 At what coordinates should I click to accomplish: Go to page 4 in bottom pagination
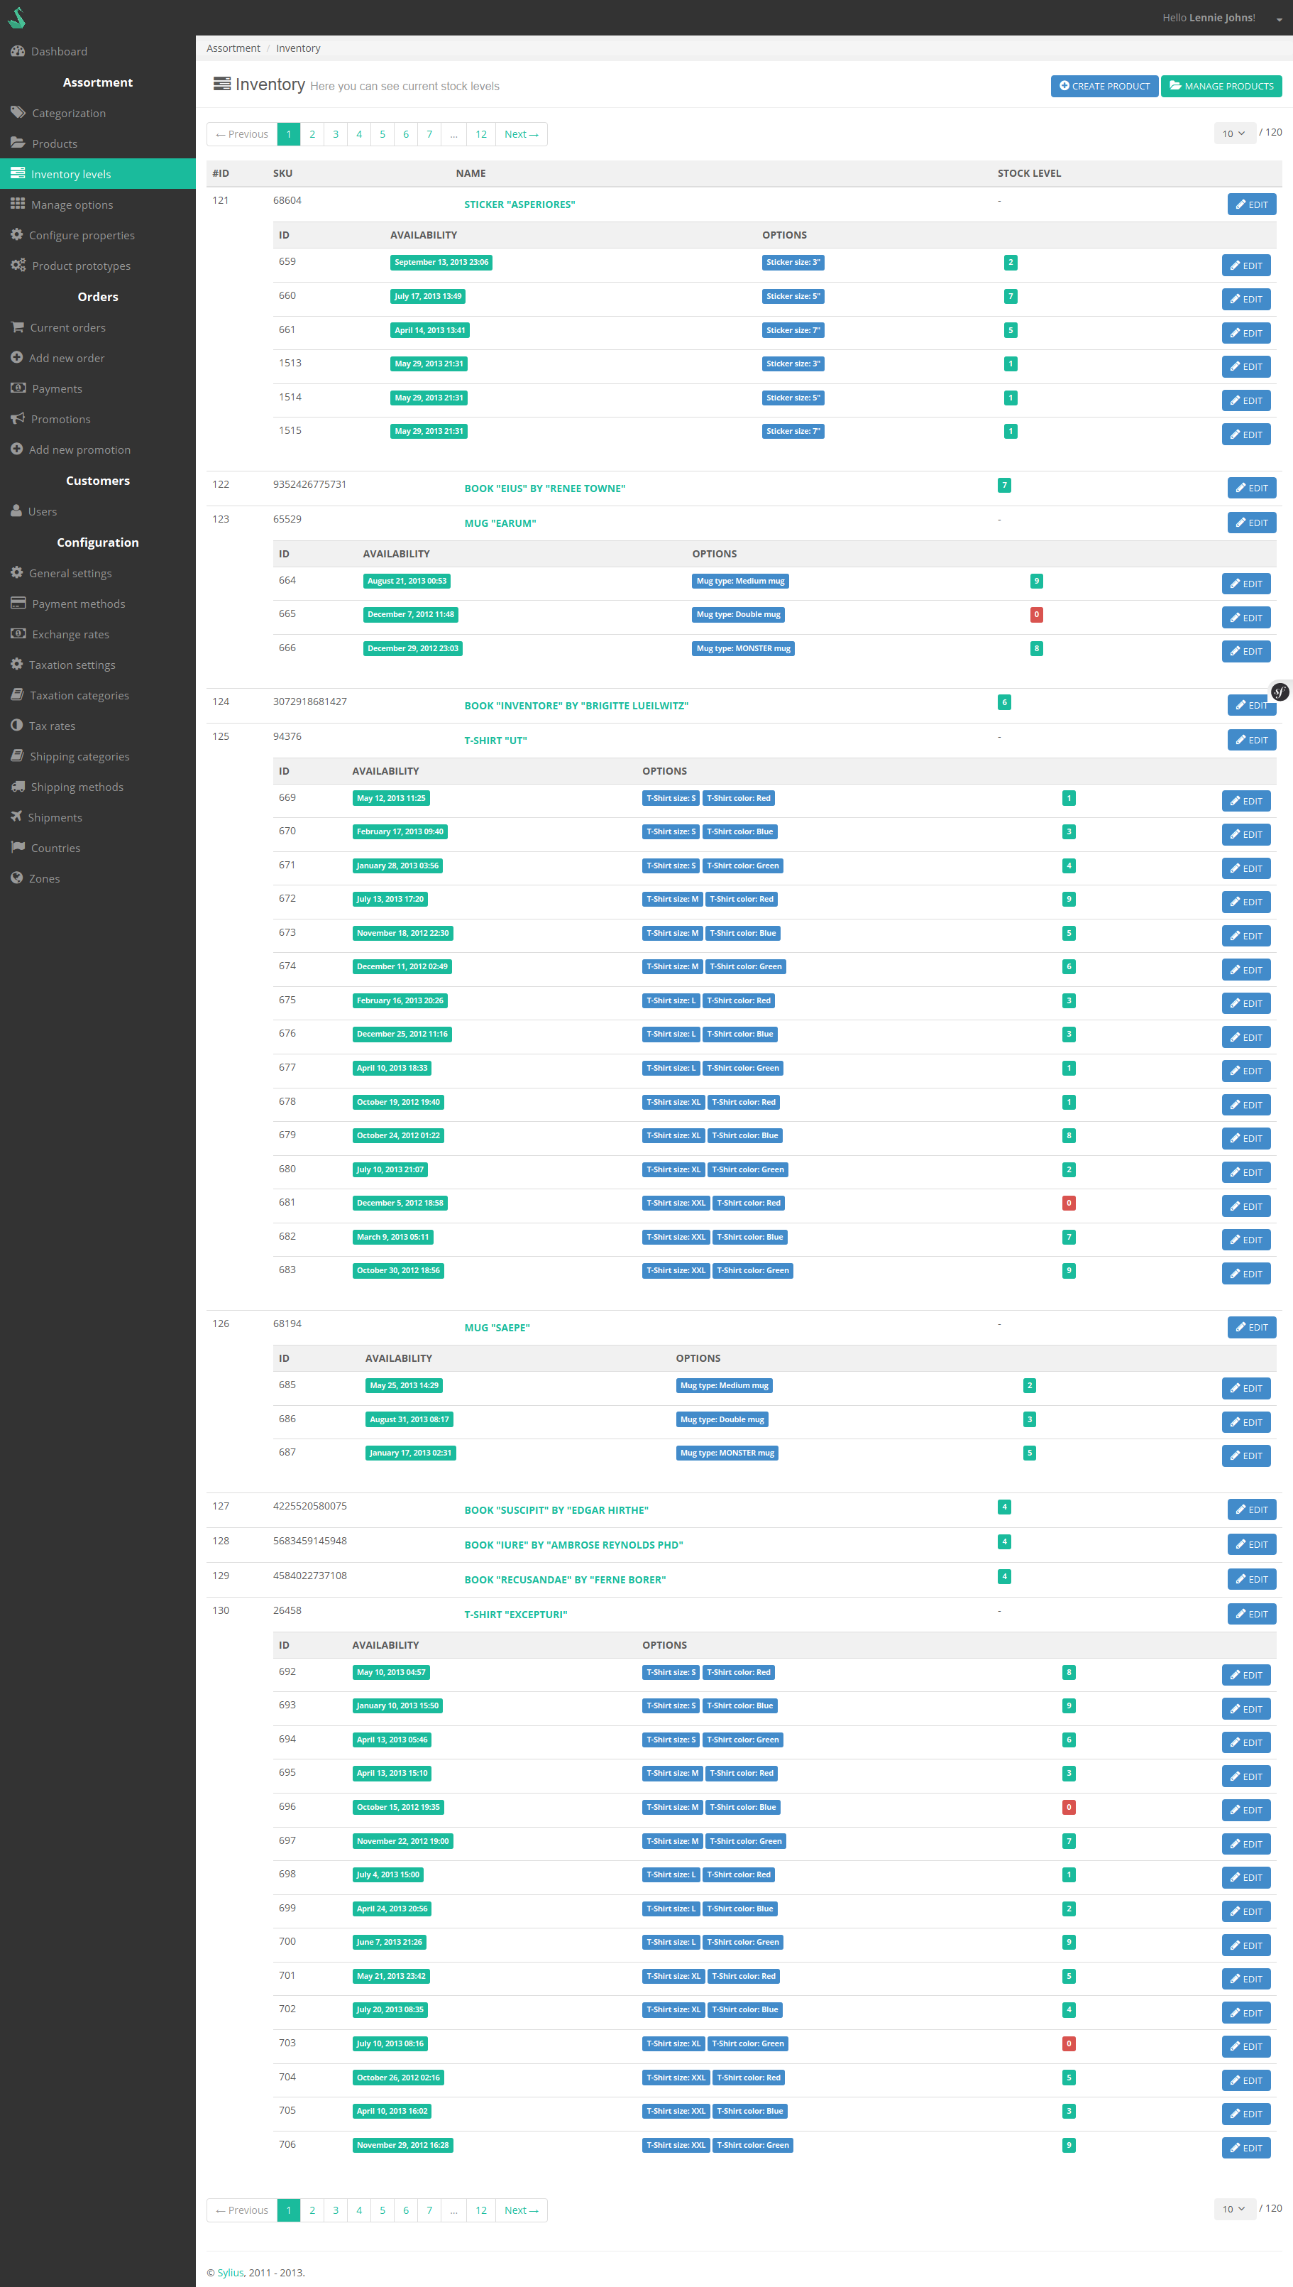tap(359, 2210)
